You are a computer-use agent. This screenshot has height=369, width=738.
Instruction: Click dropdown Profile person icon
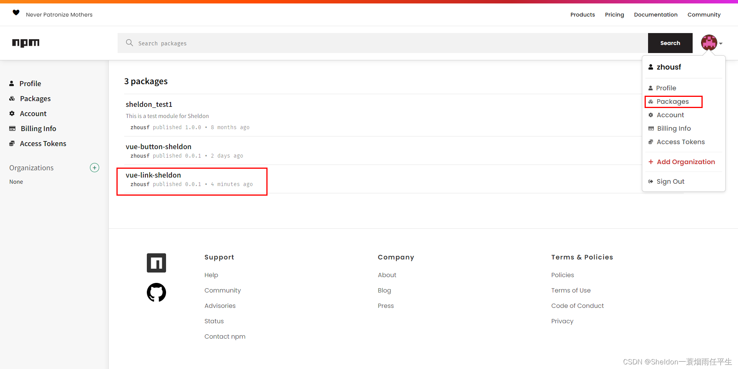(x=651, y=88)
